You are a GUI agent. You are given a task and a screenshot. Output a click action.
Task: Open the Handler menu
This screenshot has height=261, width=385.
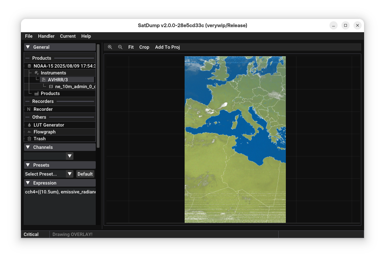[x=46, y=36]
